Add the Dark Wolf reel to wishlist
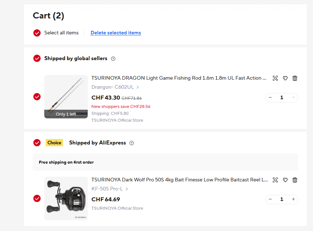 coord(285,180)
